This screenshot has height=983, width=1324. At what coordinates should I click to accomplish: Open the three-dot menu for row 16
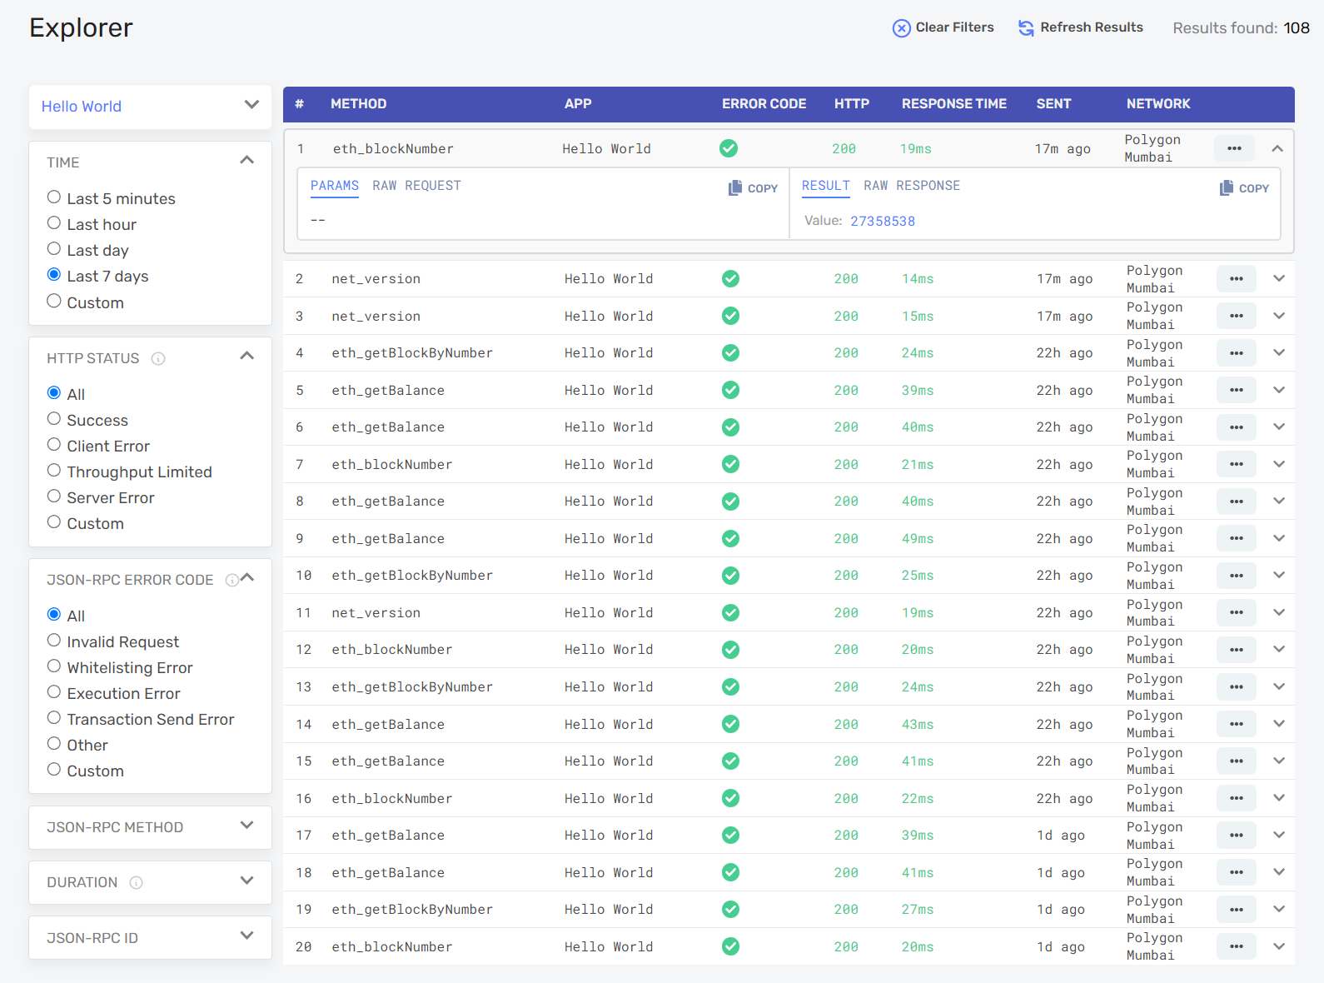click(1237, 798)
